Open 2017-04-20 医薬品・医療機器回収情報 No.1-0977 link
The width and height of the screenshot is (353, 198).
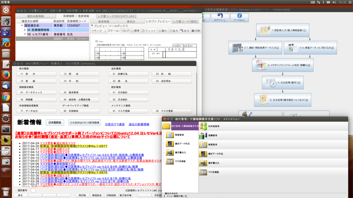pyautogui.click(x=74, y=146)
